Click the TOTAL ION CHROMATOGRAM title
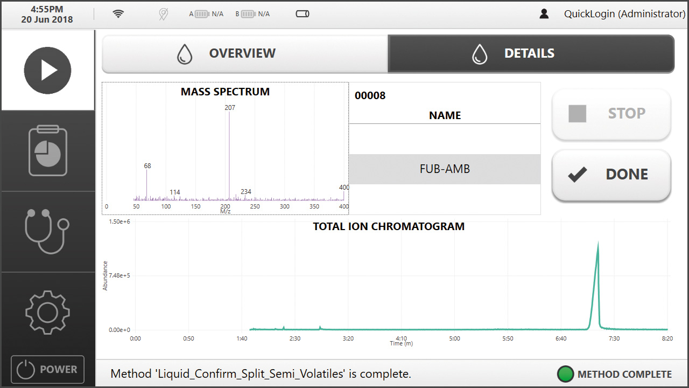Image resolution: width=689 pixels, height=388 pixels. (389, 227)
